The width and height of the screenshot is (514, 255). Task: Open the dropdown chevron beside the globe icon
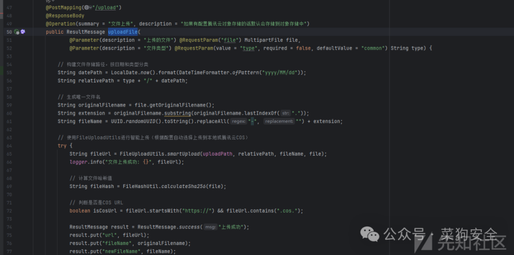pyautogui.click(x=90, y=8)
